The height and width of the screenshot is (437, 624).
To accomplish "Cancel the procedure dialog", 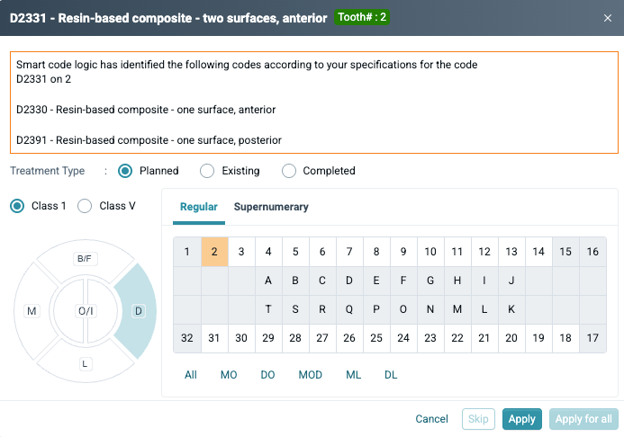I will coord(431,419).
